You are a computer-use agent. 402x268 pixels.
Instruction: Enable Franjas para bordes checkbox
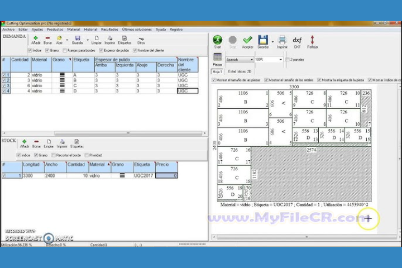click(x=65, y=50)
